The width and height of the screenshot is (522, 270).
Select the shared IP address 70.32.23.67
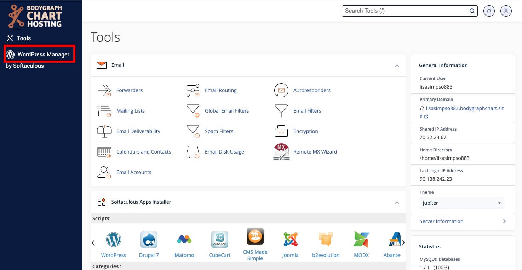[x=433, y=137]
